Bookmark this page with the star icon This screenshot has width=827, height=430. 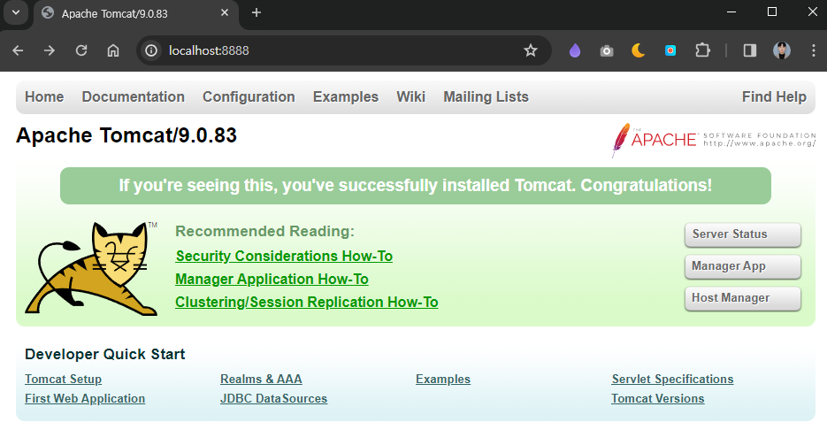(x=531, y=50)
